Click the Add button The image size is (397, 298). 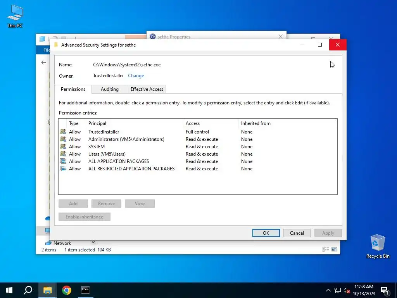click(x=73, y=203)
